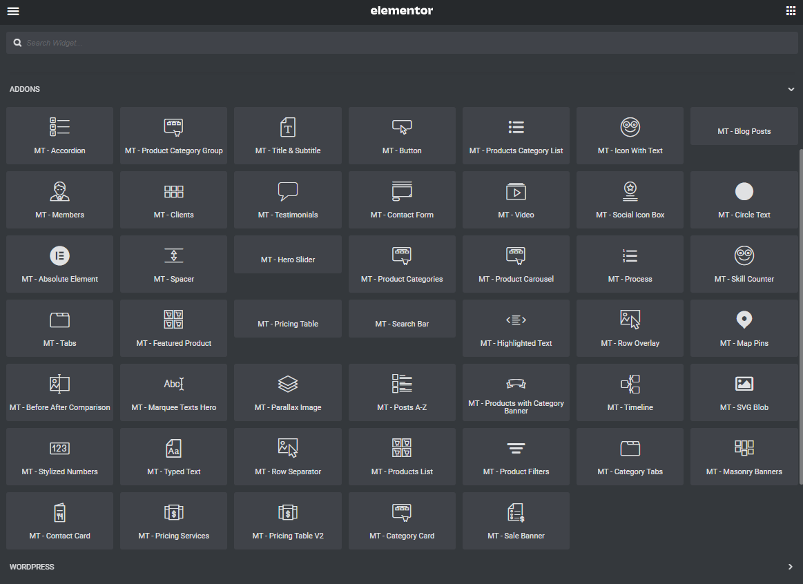
Task: Click the MT - Highlighted Text icon
Action: point(516,320)
